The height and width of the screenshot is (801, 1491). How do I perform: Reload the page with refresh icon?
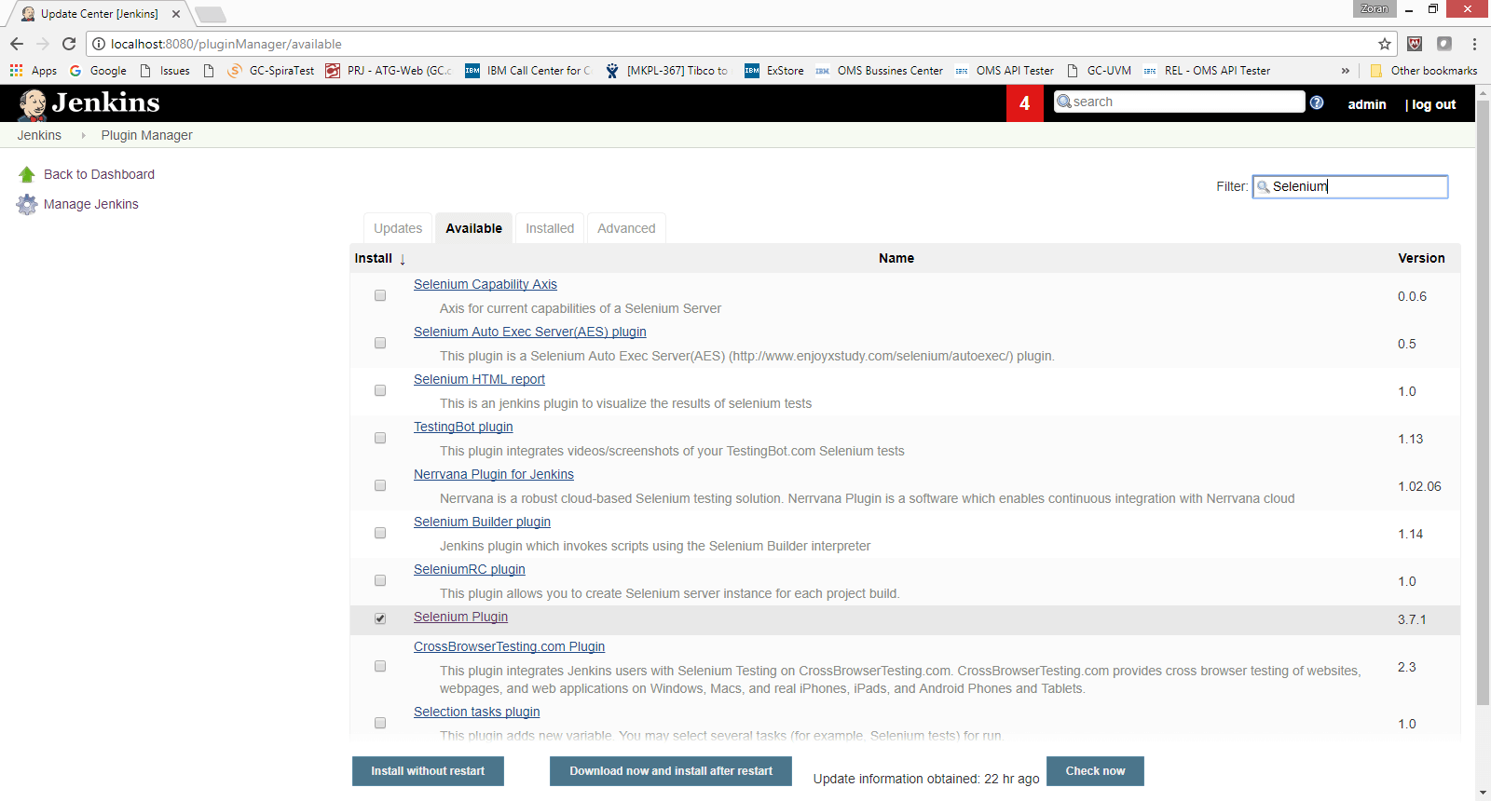click(69, 44)
